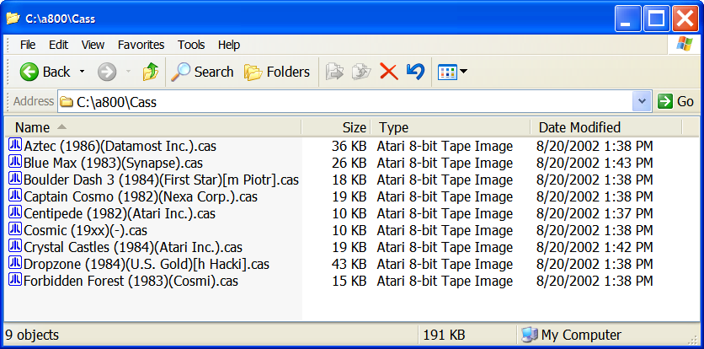Open the Search pane

(202, 72)
